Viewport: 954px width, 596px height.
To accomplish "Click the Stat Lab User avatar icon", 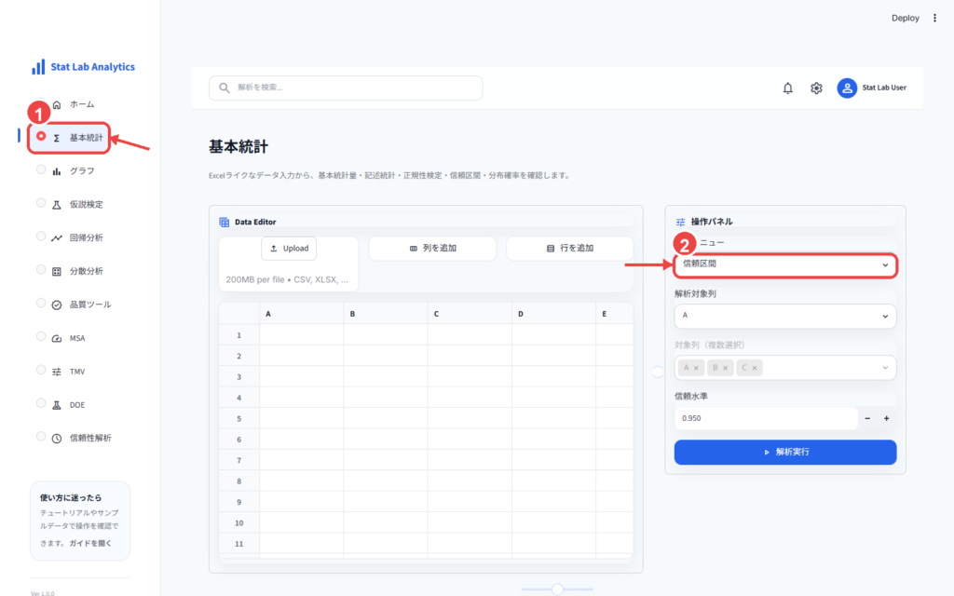I will 847,88.
